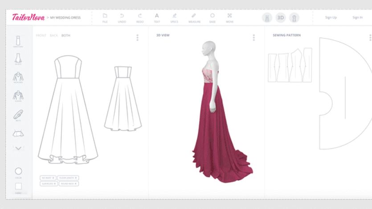The width and height of the screenshot is (372, 209).
Task: Select the half-circle skirt pattern piece
Action: click(x=345, y=93)
